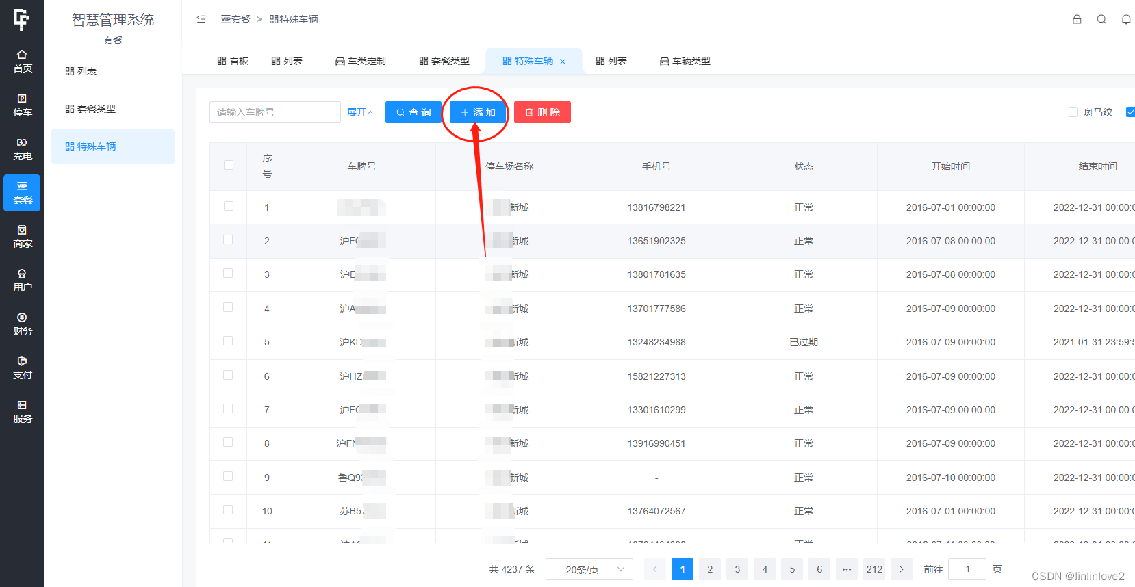Click the 前往 page number input

tap(967, 569)
